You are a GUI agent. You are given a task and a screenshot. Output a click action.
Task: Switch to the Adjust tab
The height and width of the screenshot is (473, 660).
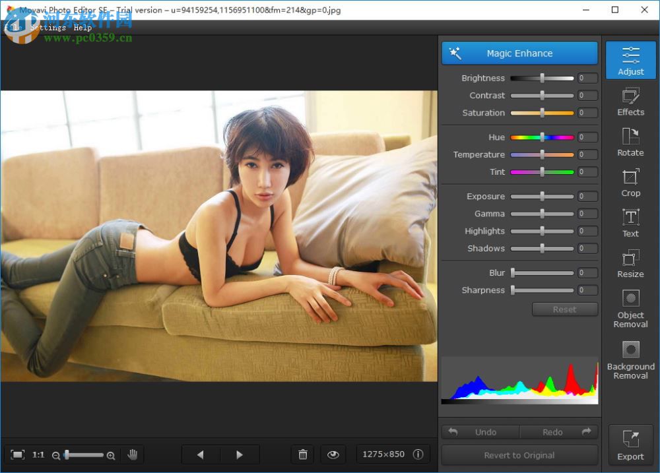(630, 59)
